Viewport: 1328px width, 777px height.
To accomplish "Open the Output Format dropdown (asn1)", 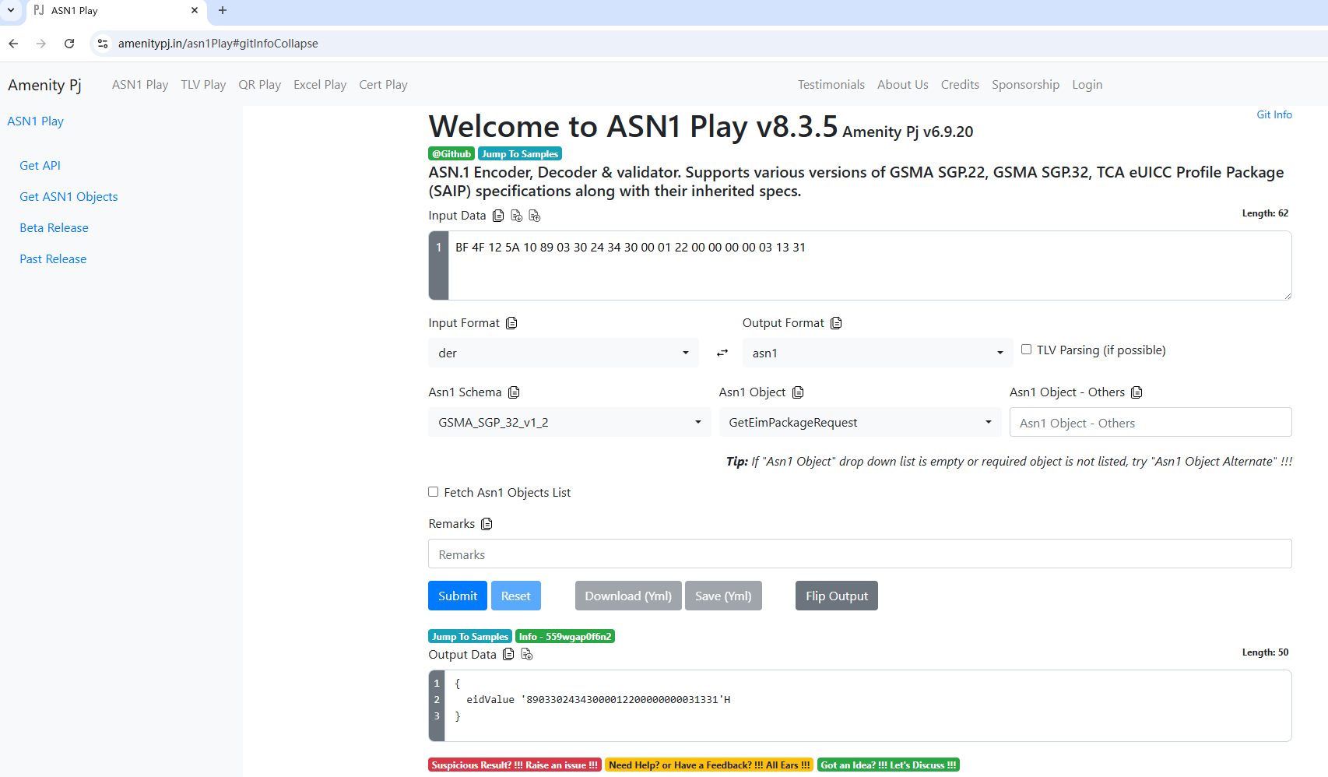I will [x=877, y=353].
